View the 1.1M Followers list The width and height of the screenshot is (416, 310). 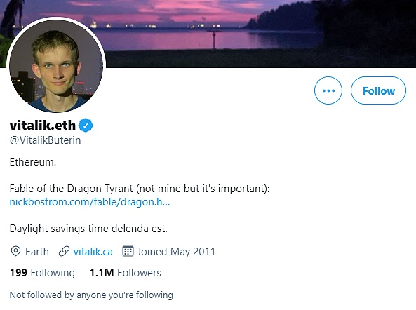tap(126, 273)
